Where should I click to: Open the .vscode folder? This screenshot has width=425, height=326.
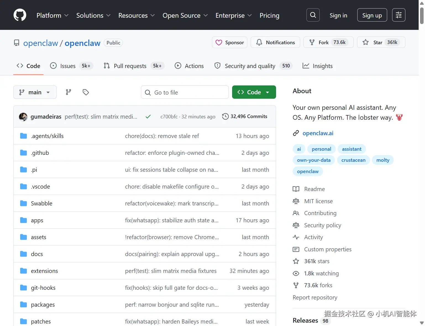coord(40,187)
